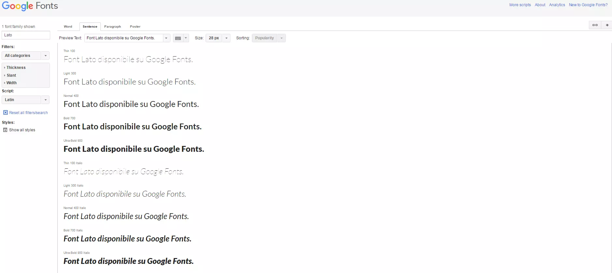This screenshot has height=273, width=612.
Task: Click the 'Ultra-Bold 900 Italic' style label
Action: [77, 253]
